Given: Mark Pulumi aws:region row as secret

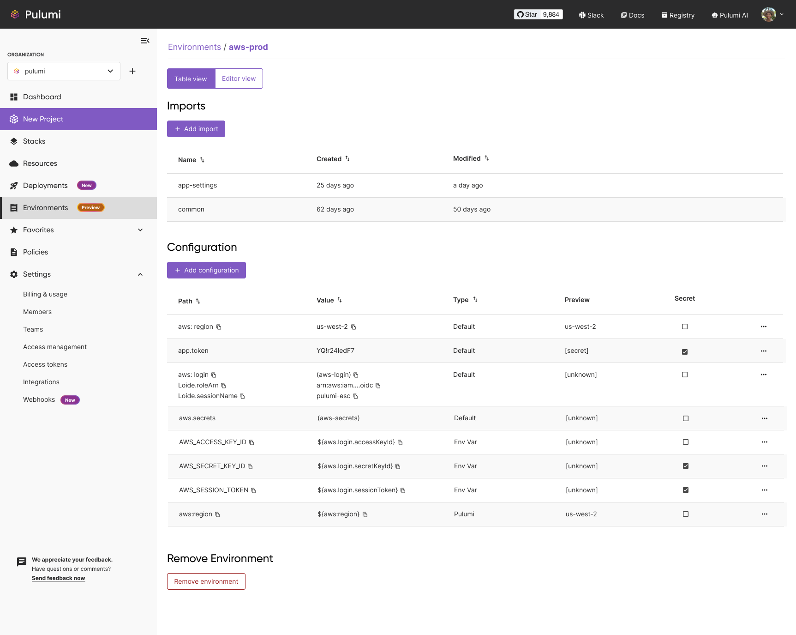Looking at the screenshot, I should [x=686, y=514].
